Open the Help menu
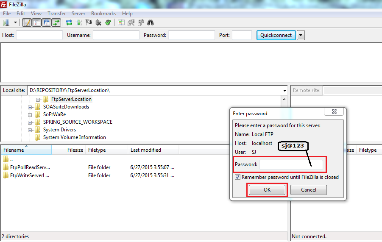 click(127, 14)
